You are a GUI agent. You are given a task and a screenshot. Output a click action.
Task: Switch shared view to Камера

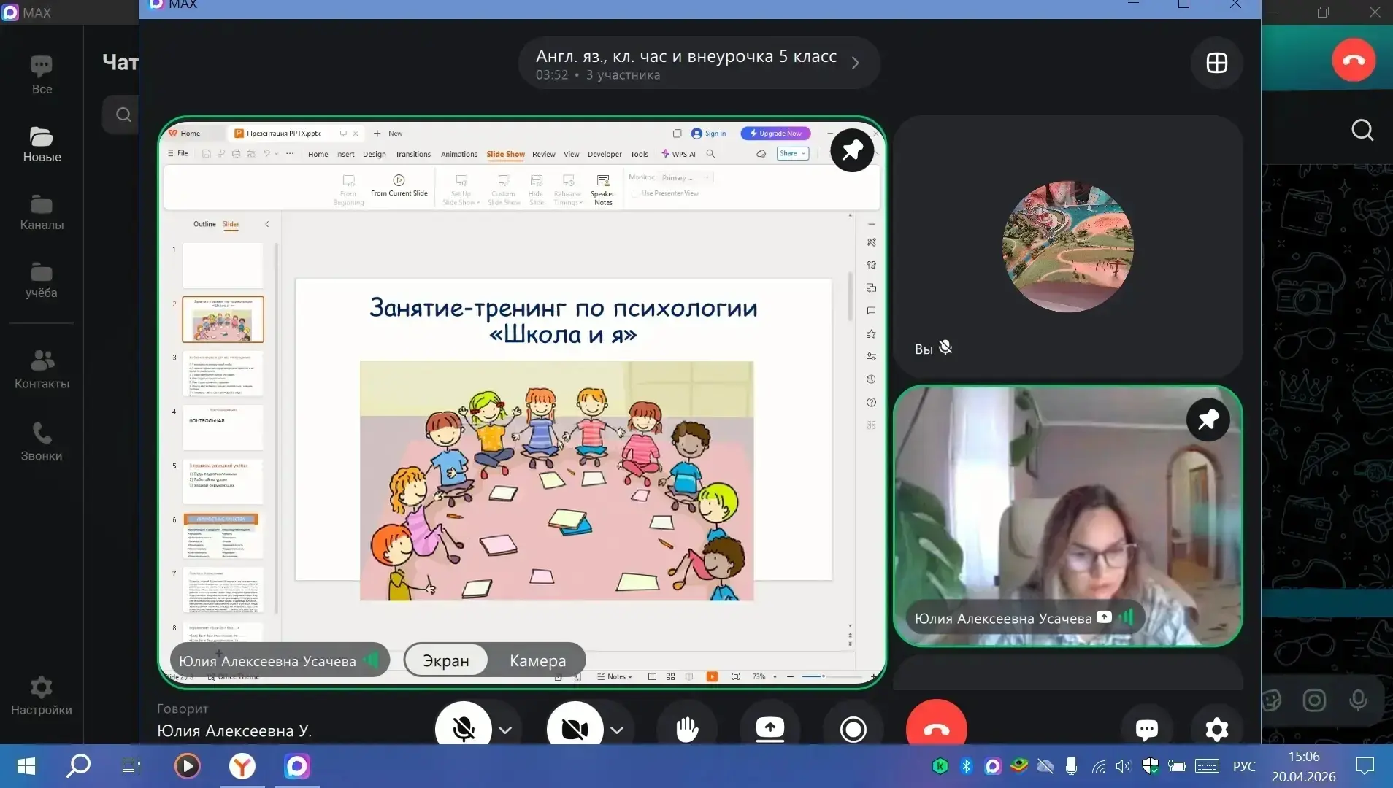coord(537,660)
